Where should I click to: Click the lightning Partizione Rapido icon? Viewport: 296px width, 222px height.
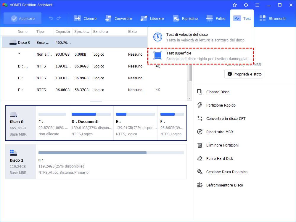[x=200, y=105]
